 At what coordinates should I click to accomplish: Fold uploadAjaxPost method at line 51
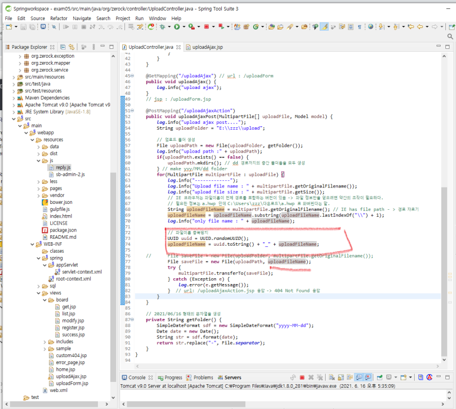point(132,110)
